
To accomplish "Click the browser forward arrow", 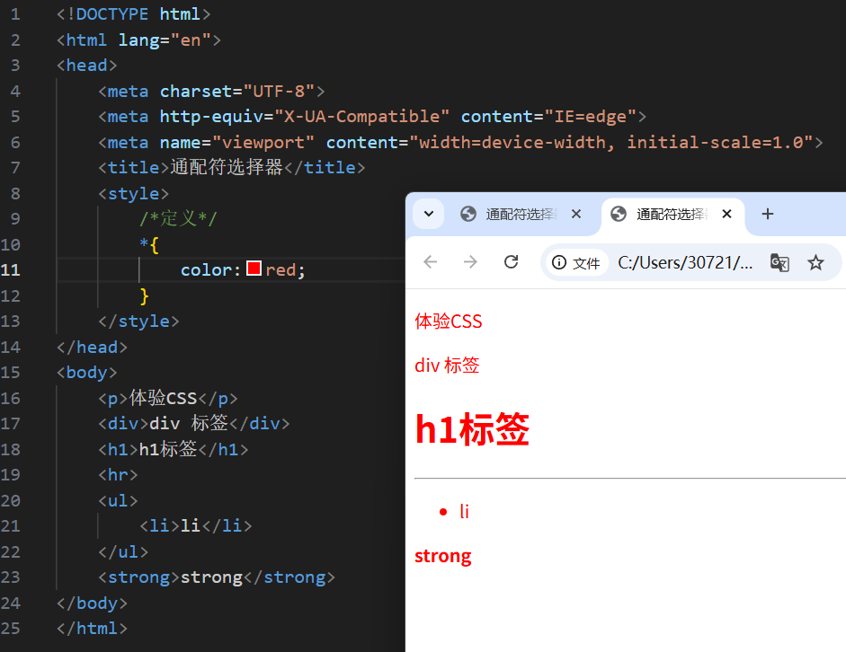I will click(x=470, y=262).
